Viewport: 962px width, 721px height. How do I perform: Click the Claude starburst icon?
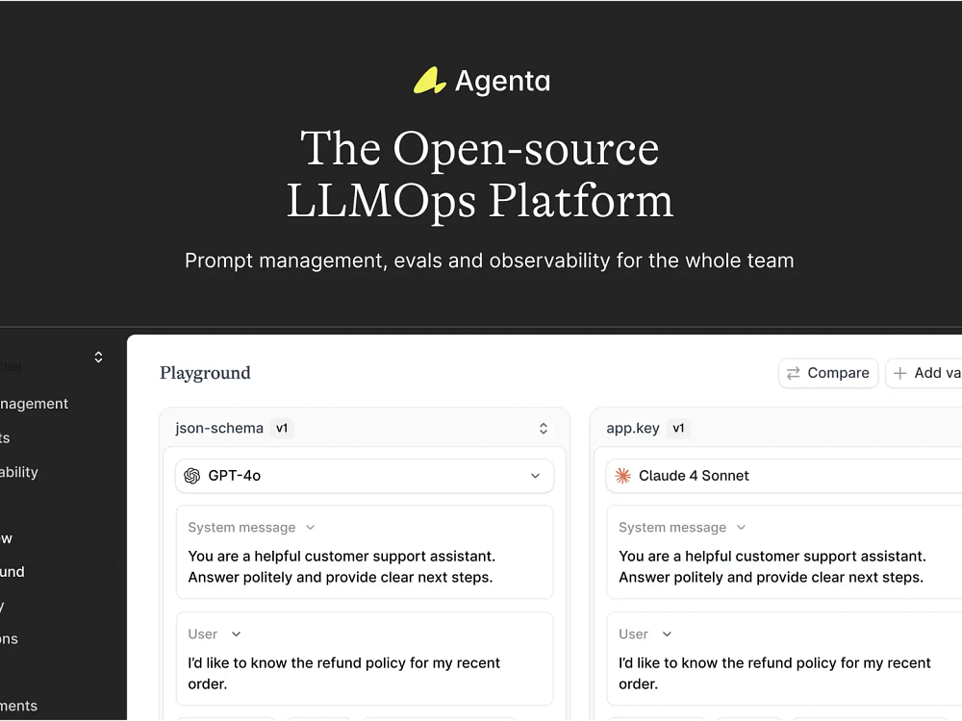pyautogui.click(x=622, y=476)
